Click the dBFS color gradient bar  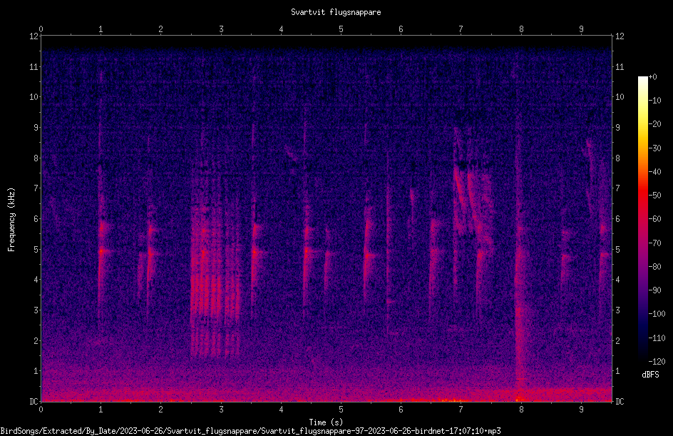[642, 219]
